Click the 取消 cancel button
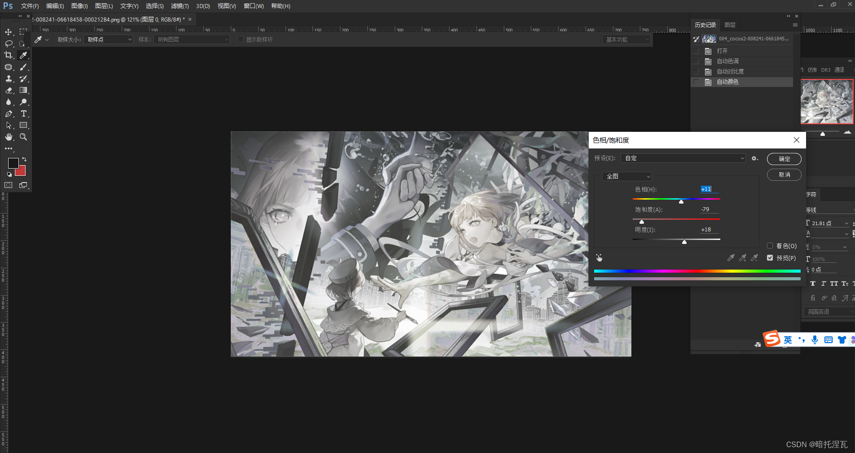Image resolution: width=855 pixels, height=453 pixels. (x=784, y=174)
